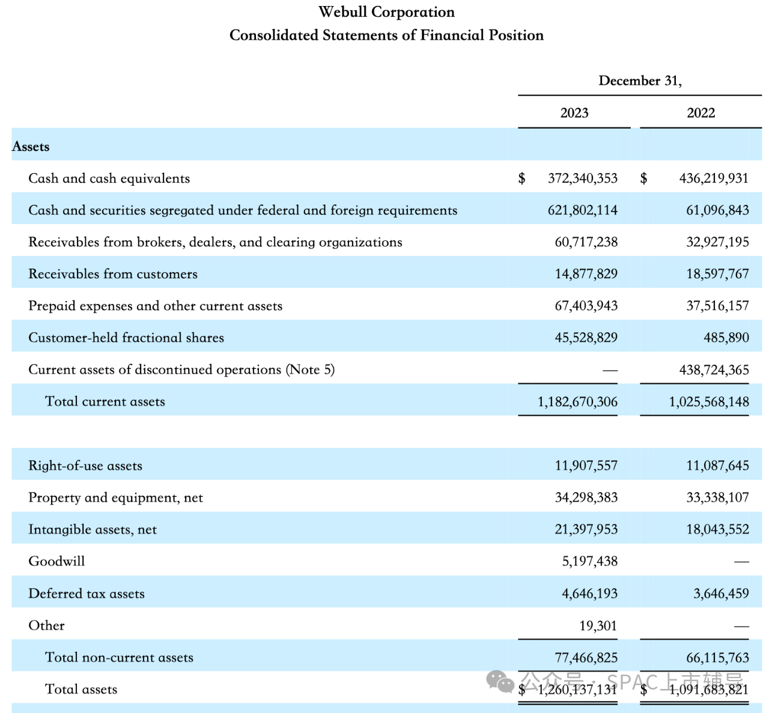Click 'Customer-held fractional shares' label
The image size is (769, 713).
coord(126,338)
